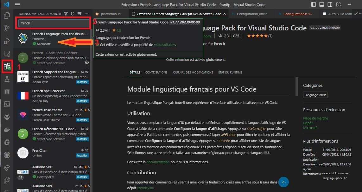The width and height of the screenshot is (362, 192).
Task: Select the JOURNAL DES MODIFICATIONS tab
Action: (x=193, y=72)
